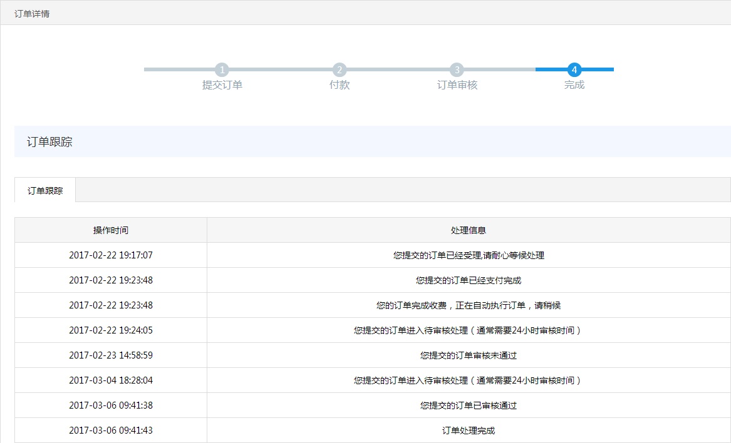Open the 订单处理完成 entry
This screenshot has height=443, width=731.
pos(469,430)
